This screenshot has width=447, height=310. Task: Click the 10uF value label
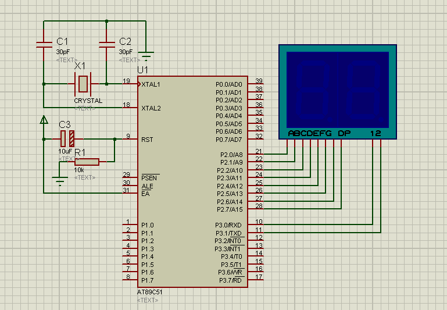coord(65,151)
